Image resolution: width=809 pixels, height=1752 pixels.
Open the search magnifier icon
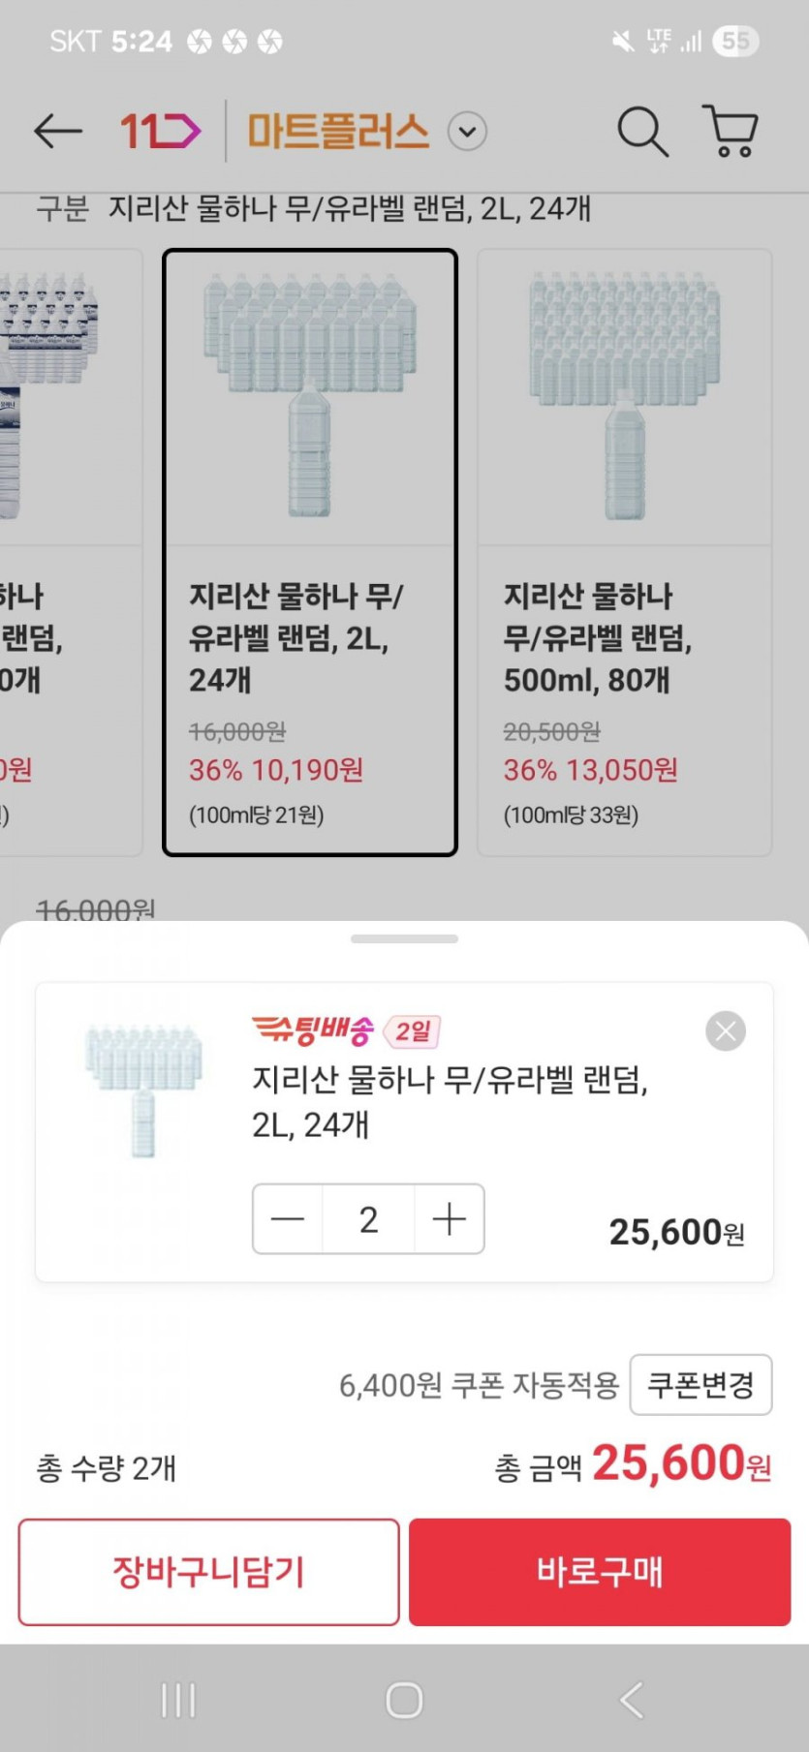[642, 131]
